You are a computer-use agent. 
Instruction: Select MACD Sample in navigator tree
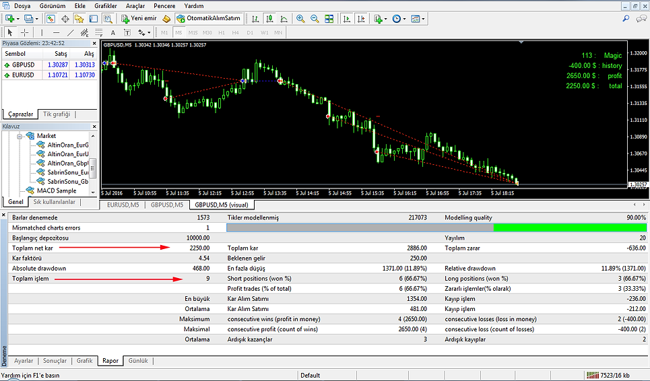57,190
